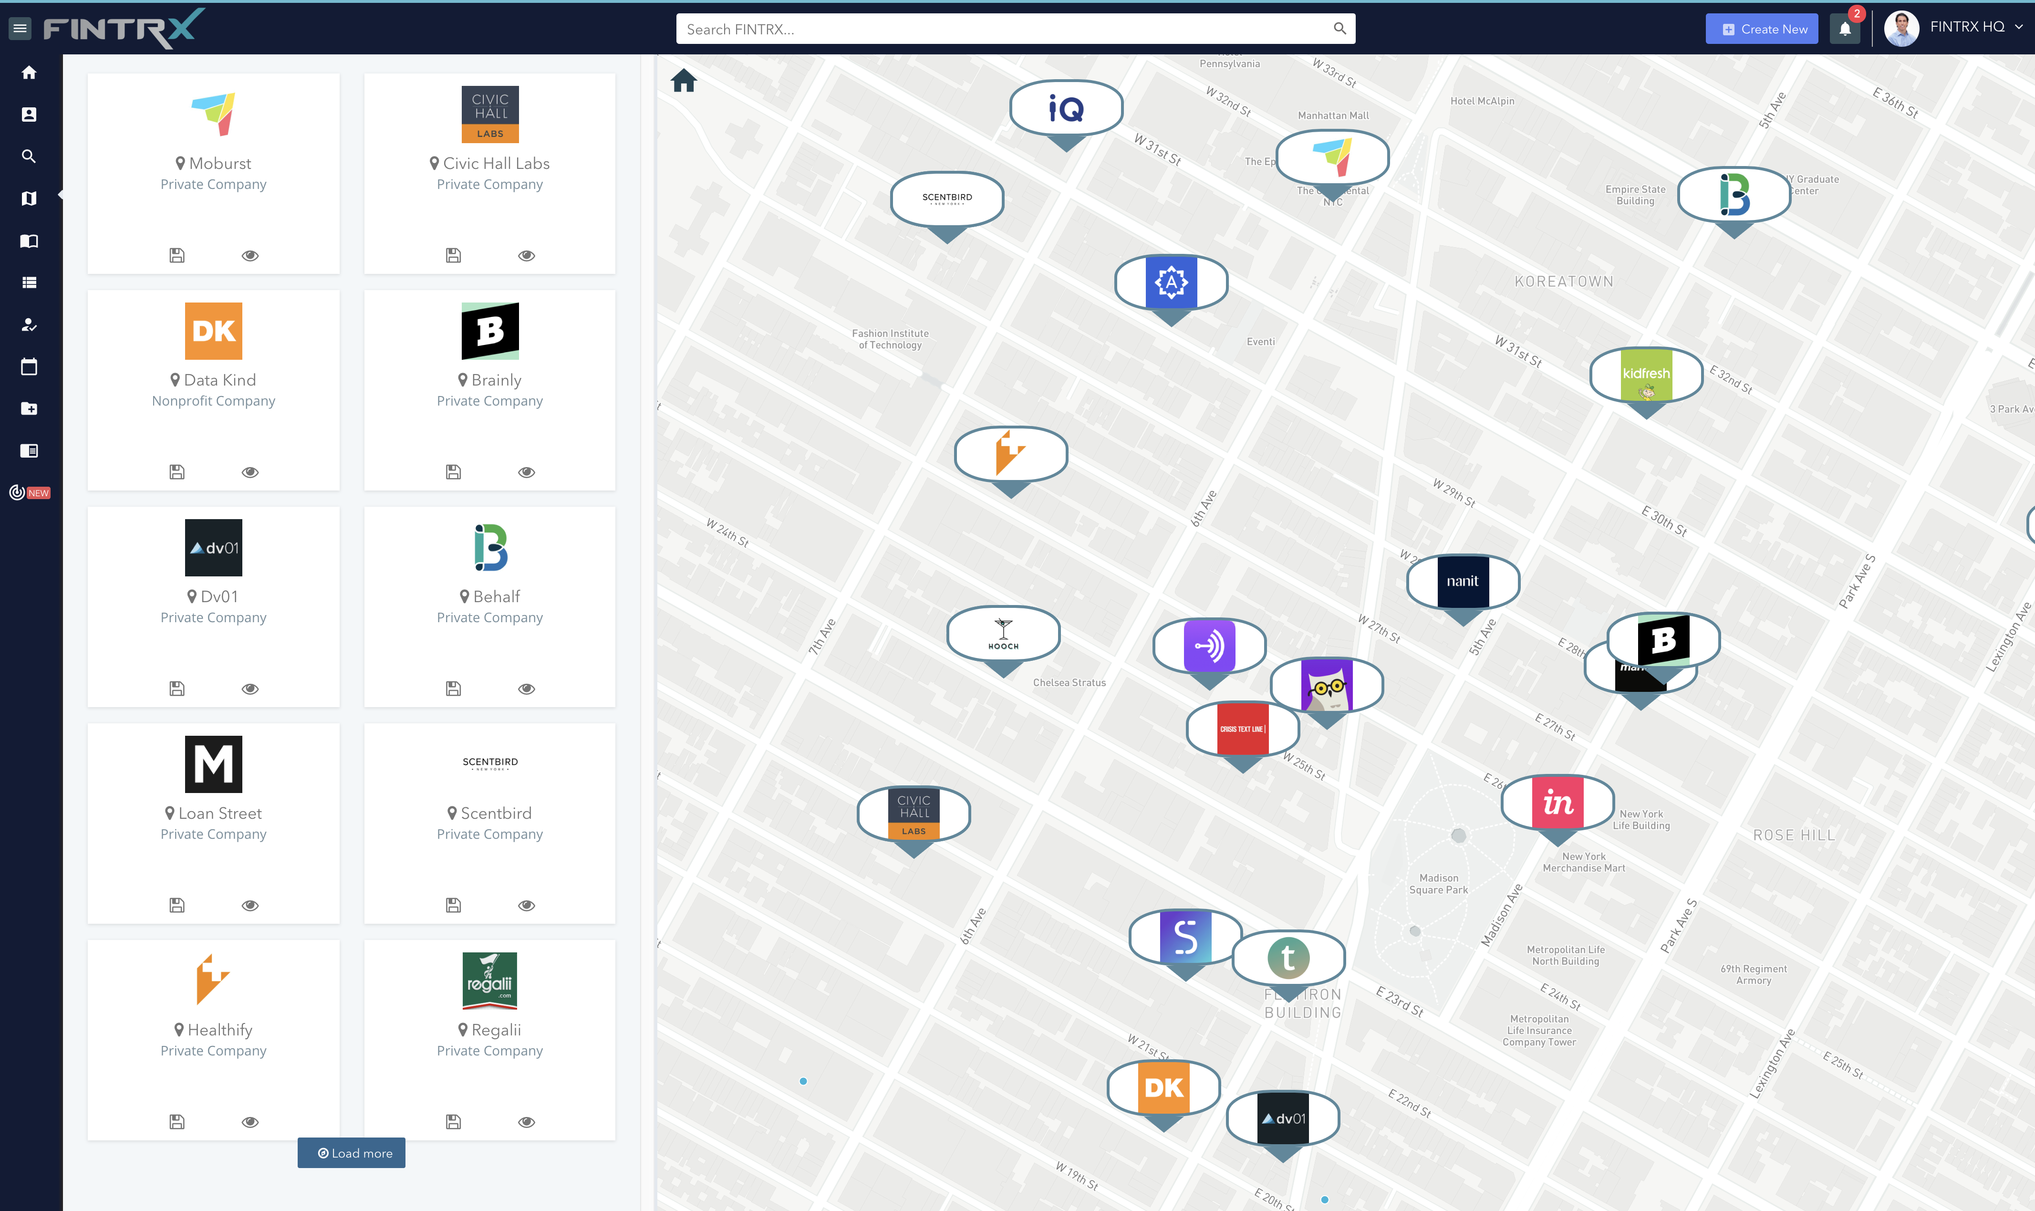Screen dimensions: 2035x1211
Task: Click the Loan Street M logo thumbnail
Action: tap(214, 764)
